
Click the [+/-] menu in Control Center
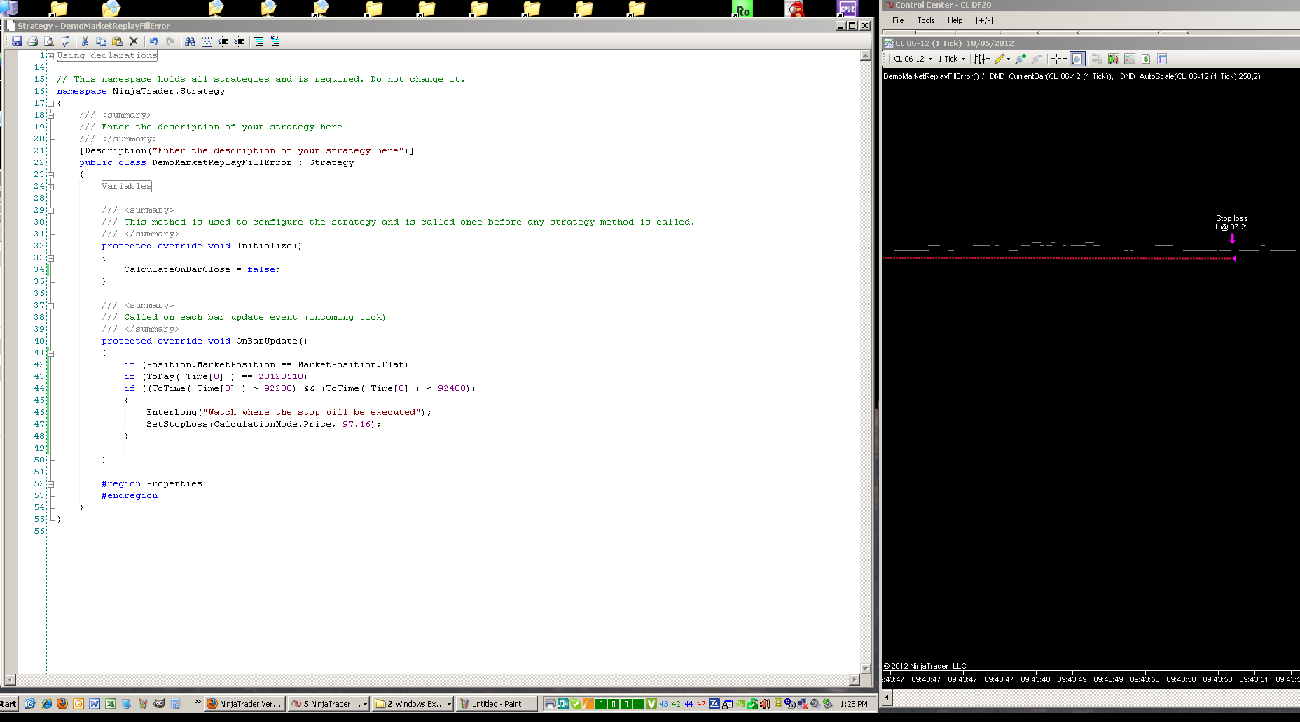coord(984,20)
